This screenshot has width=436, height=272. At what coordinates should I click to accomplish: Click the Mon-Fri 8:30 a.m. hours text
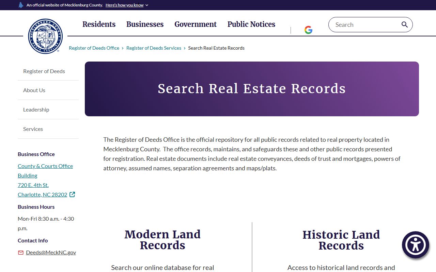[x=46, y=223]
